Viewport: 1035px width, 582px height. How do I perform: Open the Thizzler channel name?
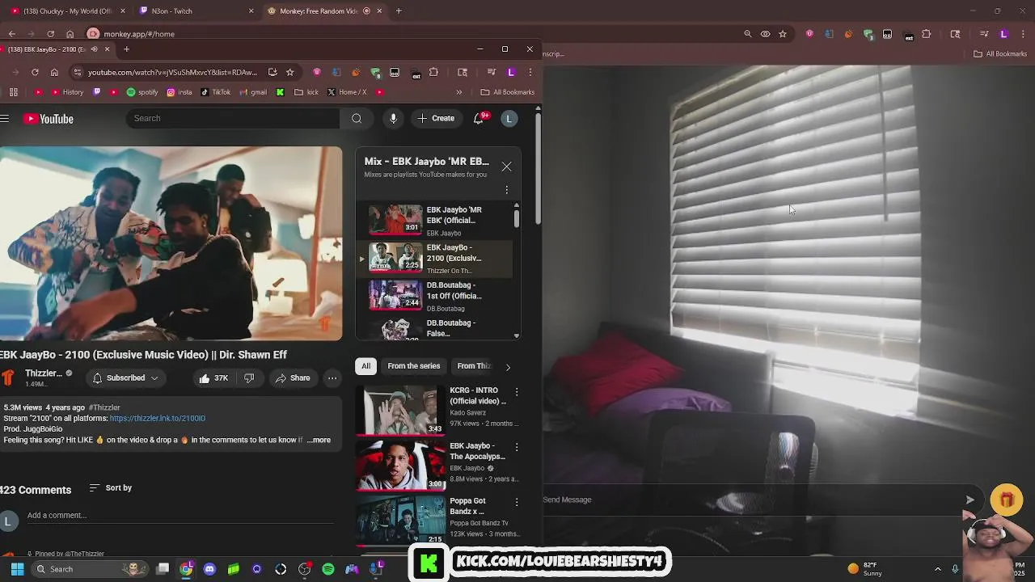click(x=44, y=373)
